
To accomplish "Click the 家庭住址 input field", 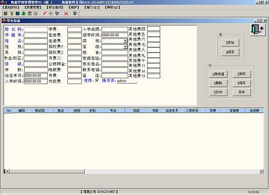I will 115,58.
